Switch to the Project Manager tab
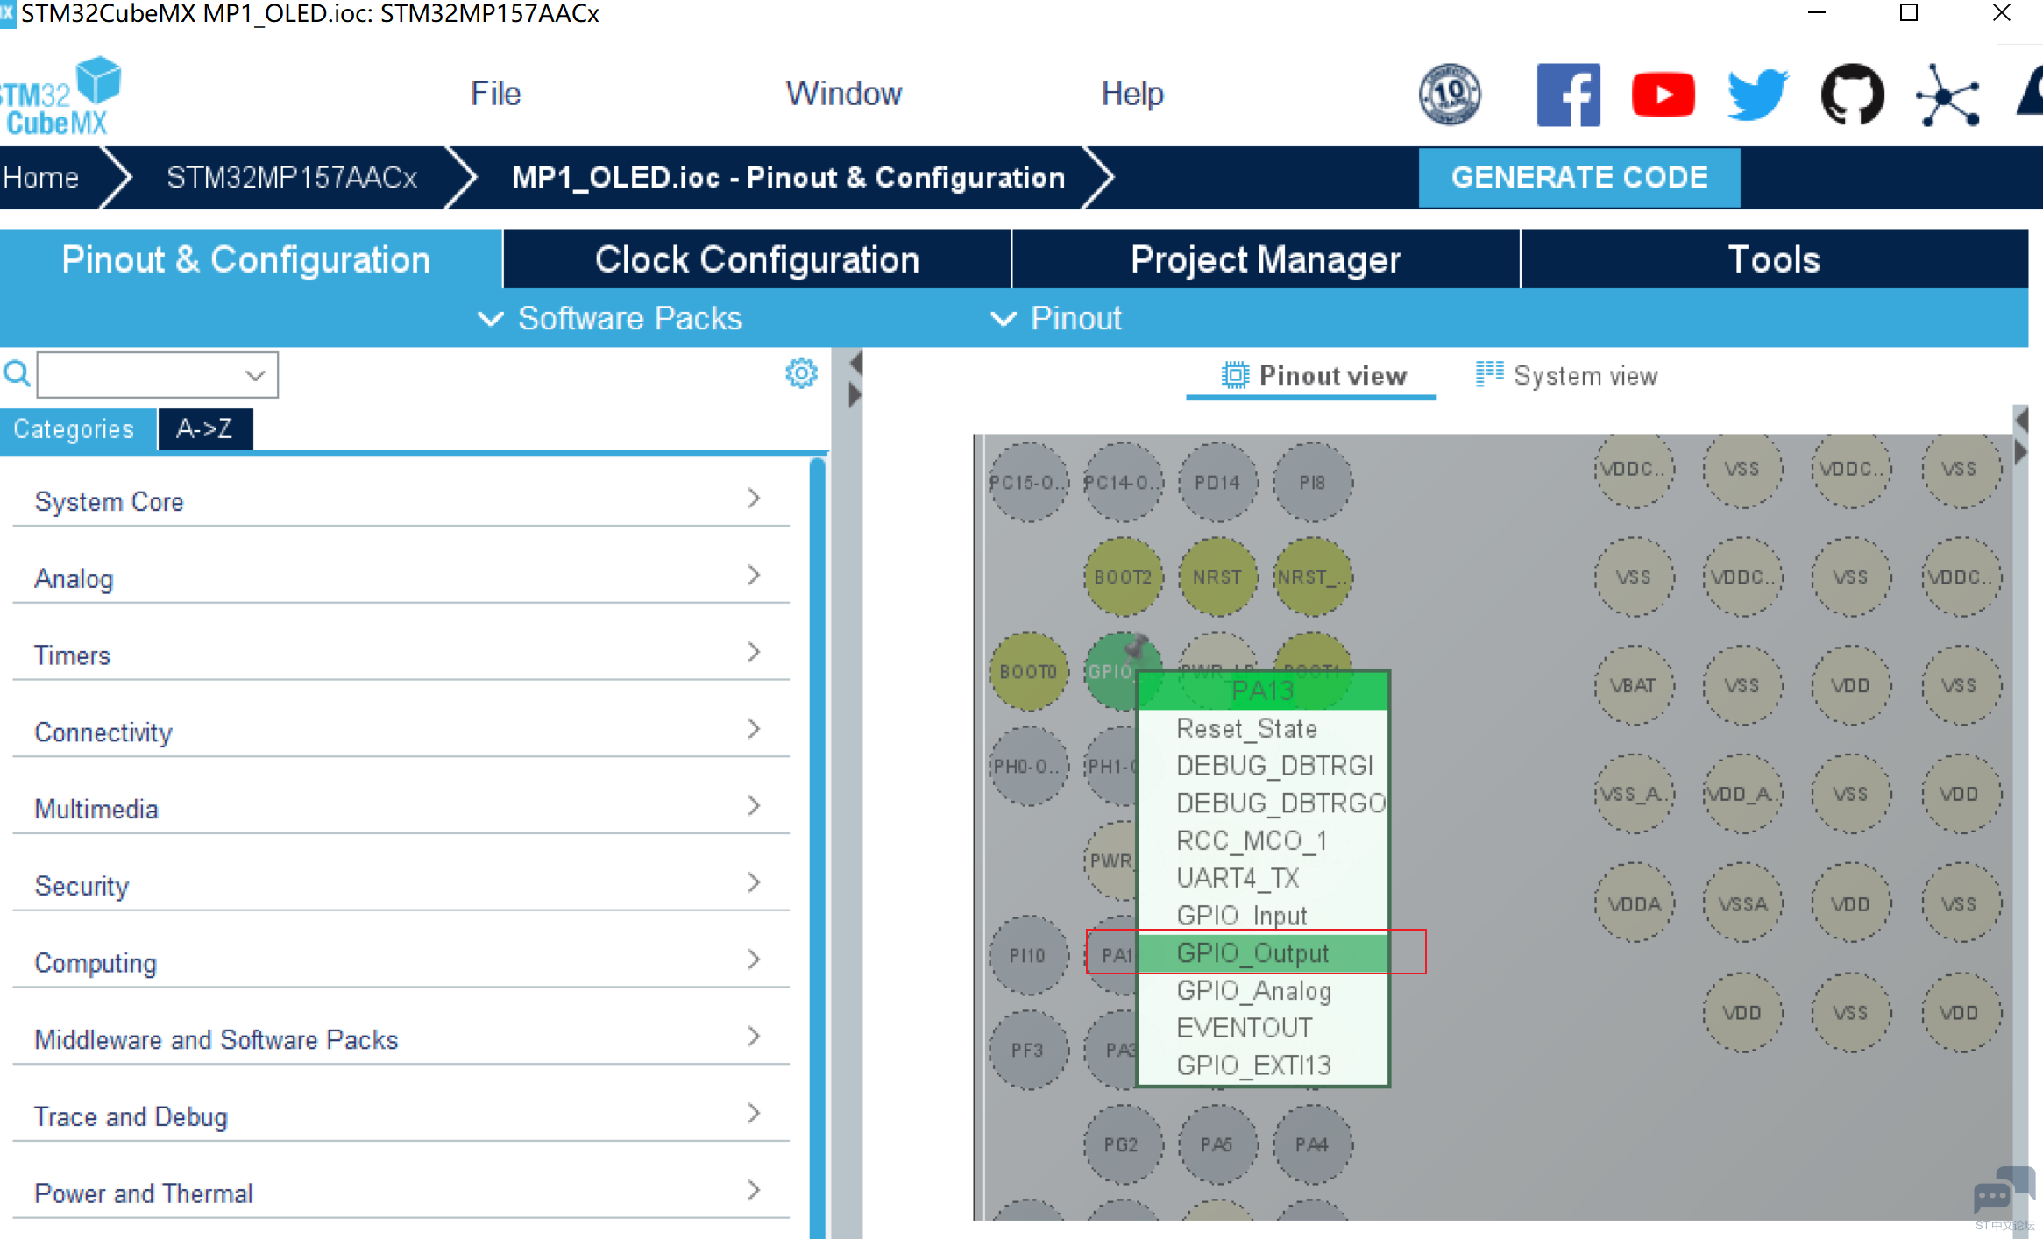 pyautogui.click(x=1266, y=259)
